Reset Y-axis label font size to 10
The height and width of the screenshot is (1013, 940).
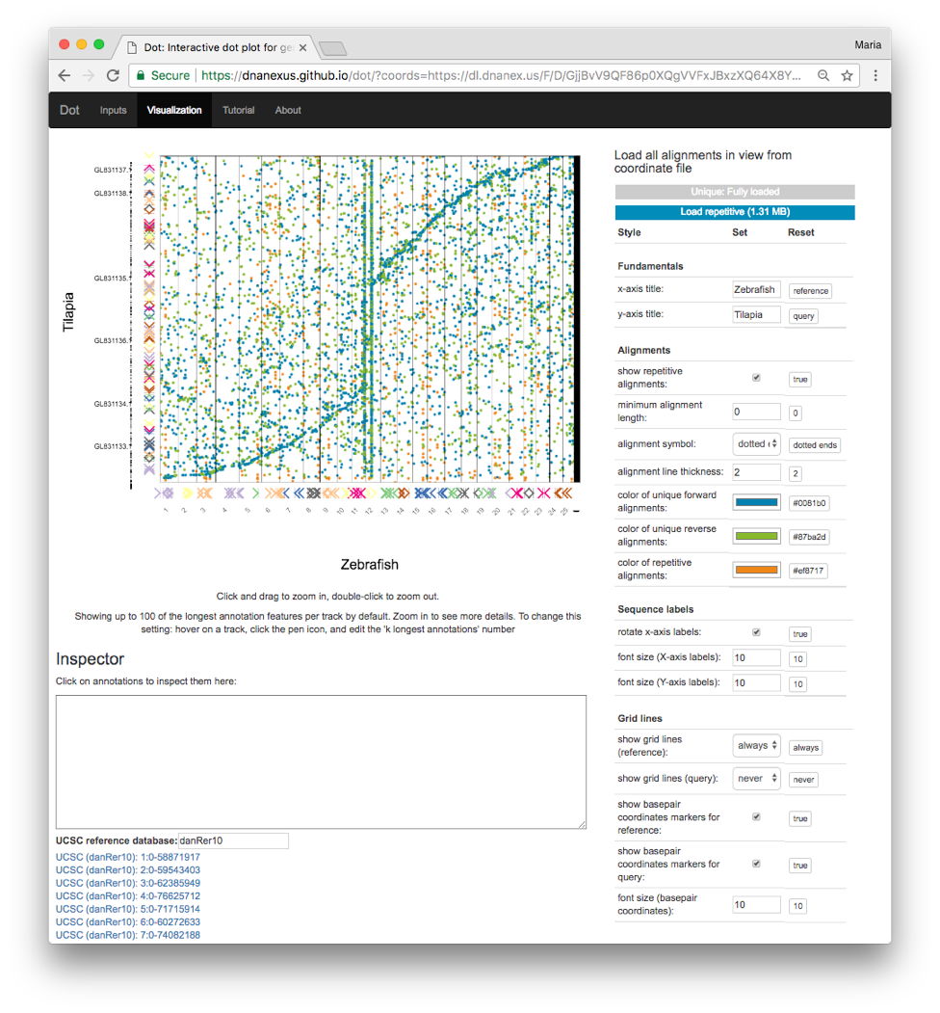(x=798, y=684)
